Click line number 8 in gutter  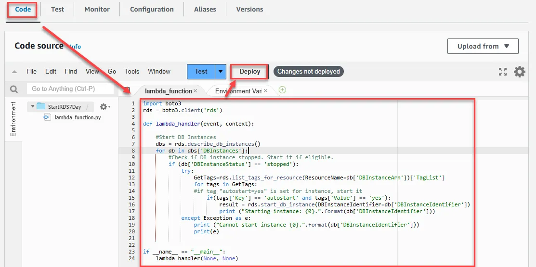click(x=133, y=151)
